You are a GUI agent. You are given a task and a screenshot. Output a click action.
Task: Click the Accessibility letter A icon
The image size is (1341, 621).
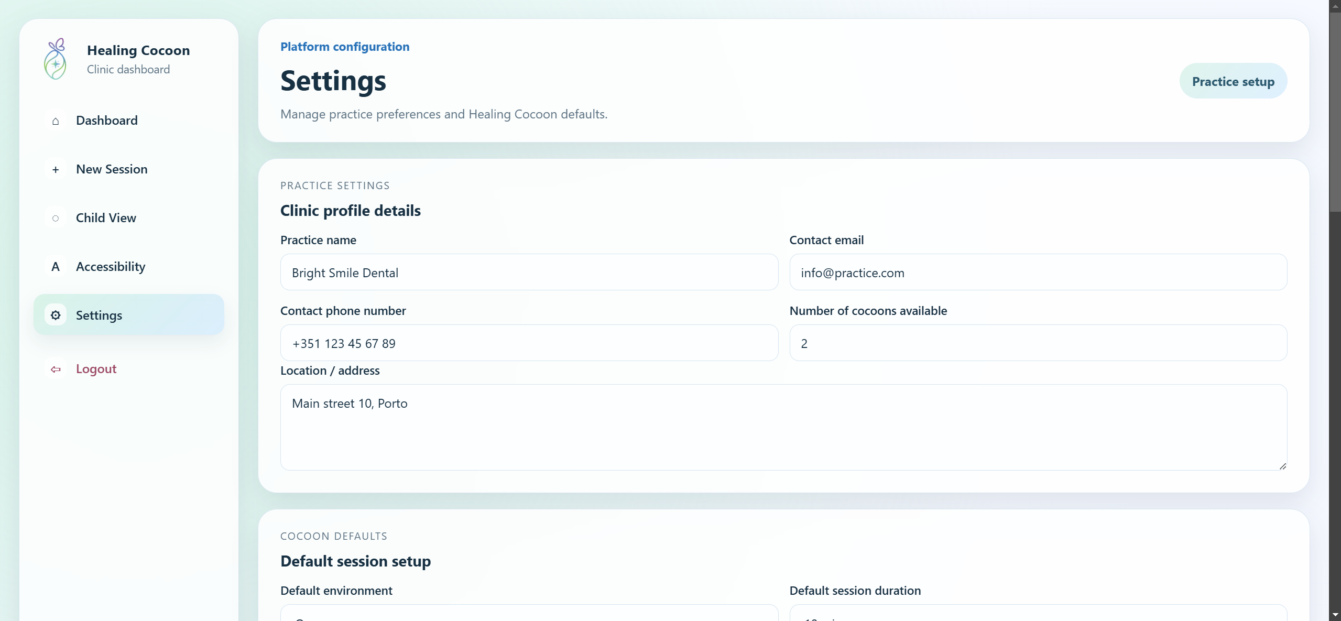[x=56, y=267]
